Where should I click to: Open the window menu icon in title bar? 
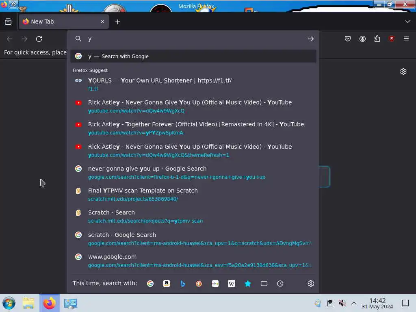click(13, 4)
